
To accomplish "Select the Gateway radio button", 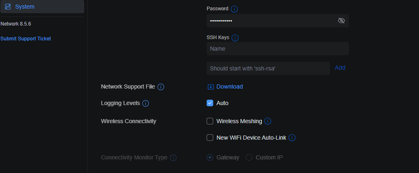I will tap(210, 157).
